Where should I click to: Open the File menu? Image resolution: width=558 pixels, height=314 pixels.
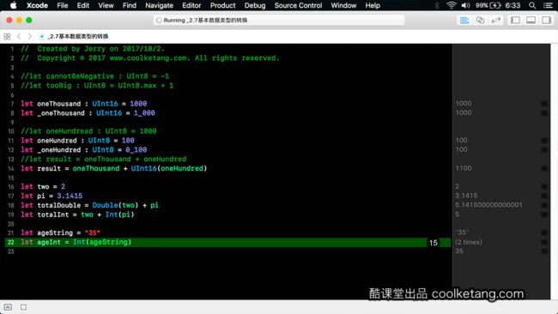[63, 5]
